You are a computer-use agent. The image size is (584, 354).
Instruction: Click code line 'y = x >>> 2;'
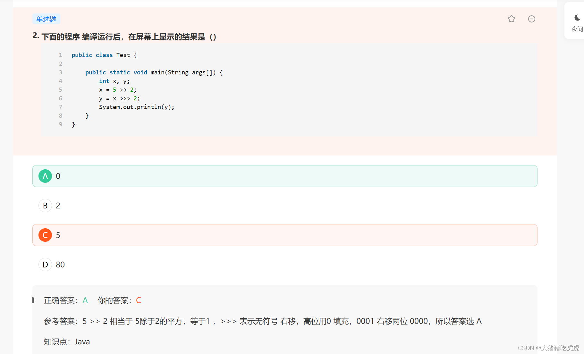119,98
